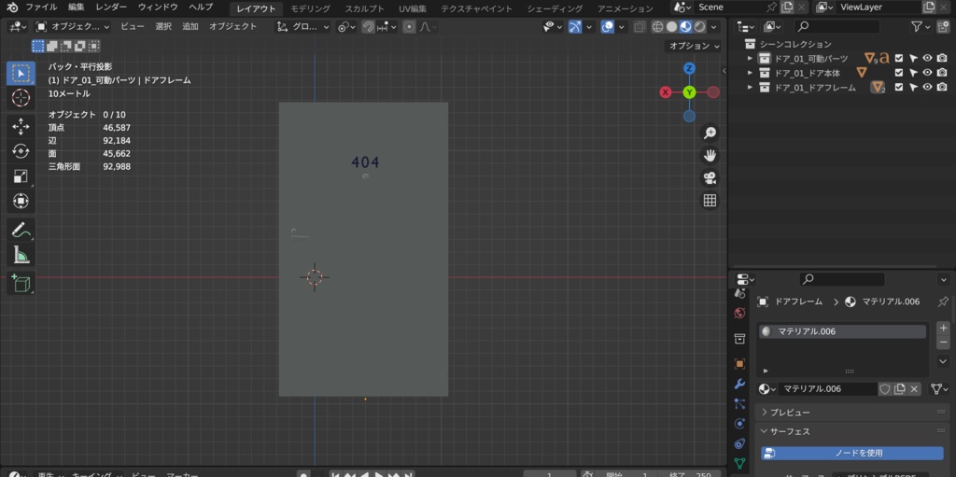Select the Rotate tool in the toolbar
This screenshot has height=477, width=956.
(x=21, y=151)
